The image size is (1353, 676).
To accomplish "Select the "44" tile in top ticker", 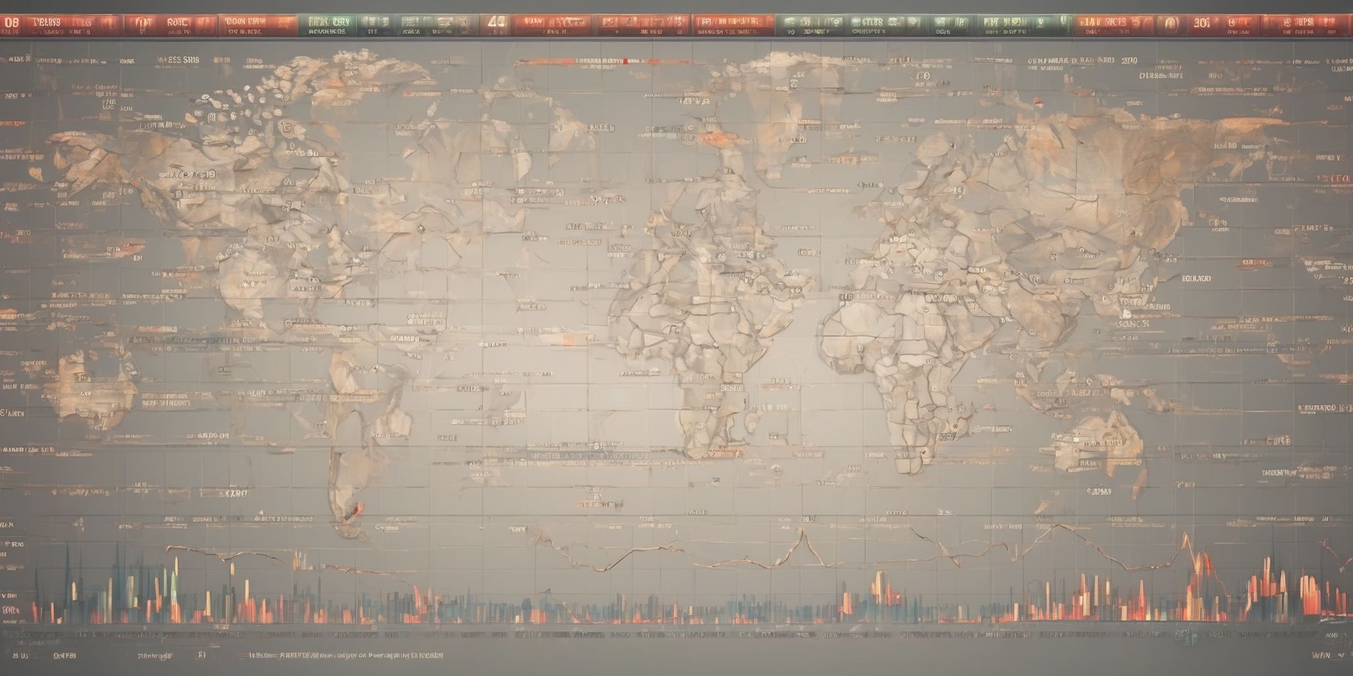I will point(495,23).
